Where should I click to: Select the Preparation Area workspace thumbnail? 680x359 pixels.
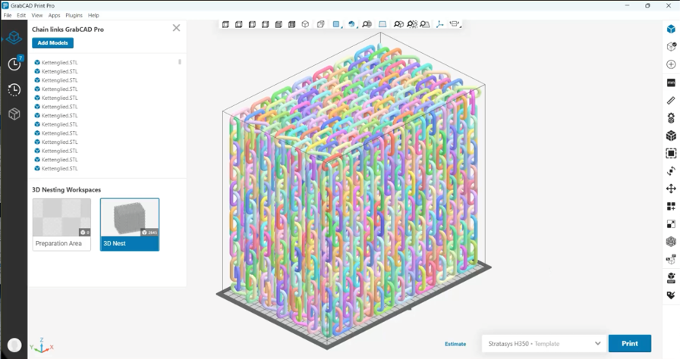pyautogui.click(x=61, y=224)
